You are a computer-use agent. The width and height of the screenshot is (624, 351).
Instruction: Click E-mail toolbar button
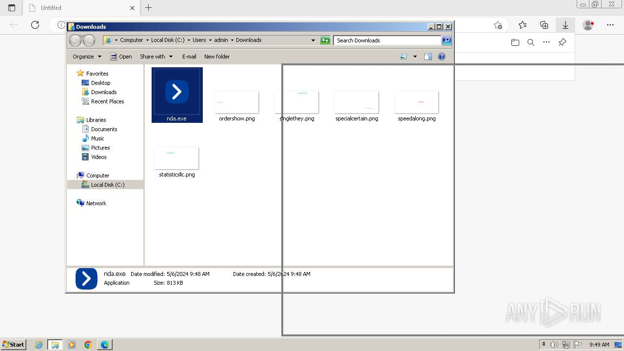click(x=189, y=57)
